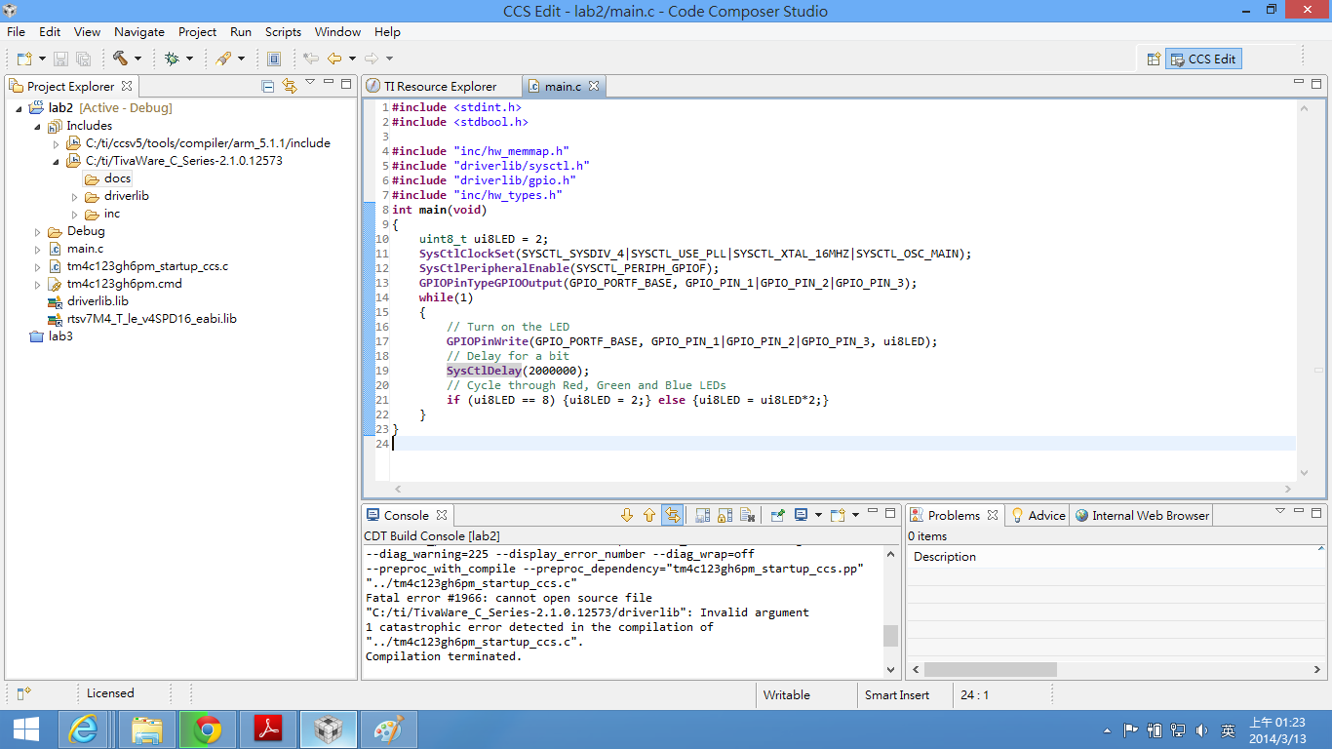This screenshot has height=749, width=1332.
Task: Click the Save All toolbar icon
Action: (x=84, y=59)
